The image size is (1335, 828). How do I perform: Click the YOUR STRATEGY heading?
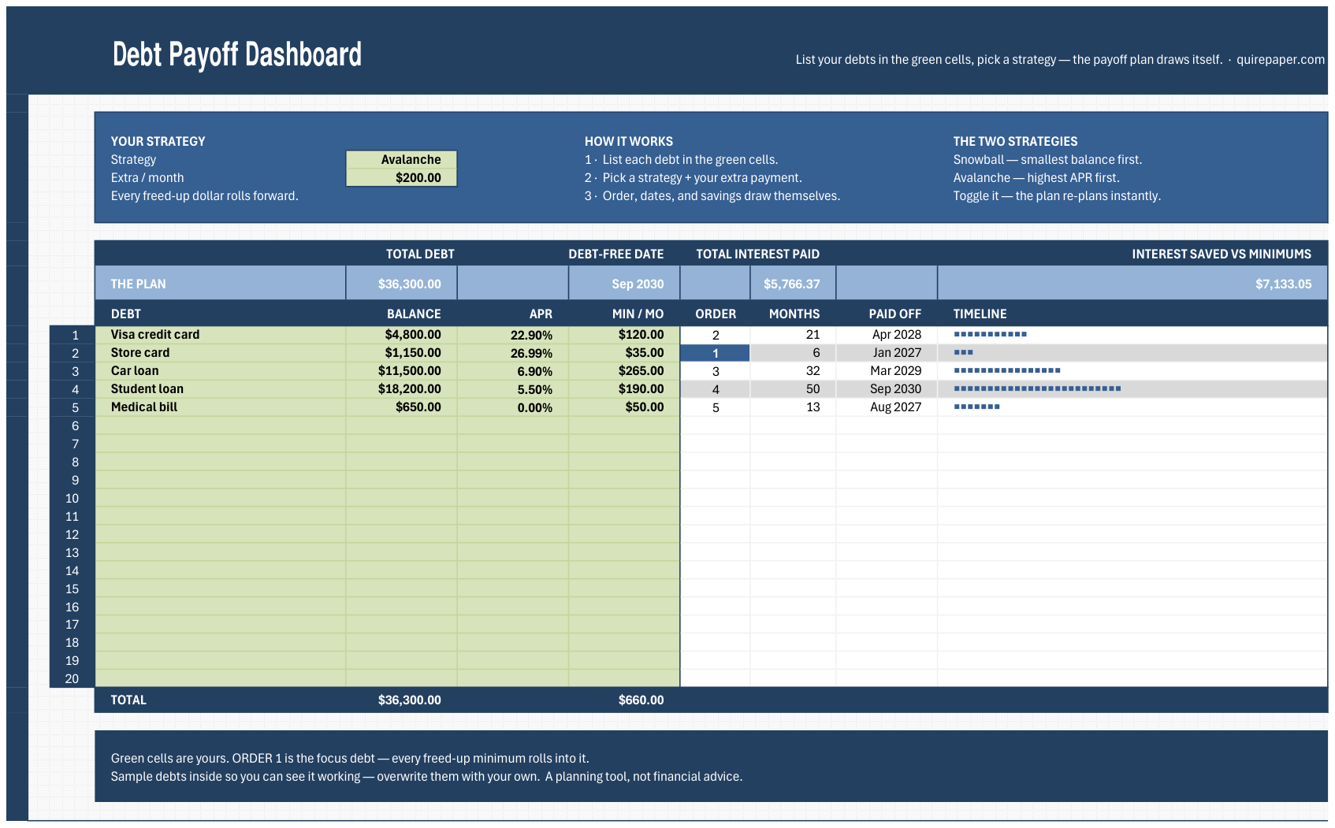point(158,141)
